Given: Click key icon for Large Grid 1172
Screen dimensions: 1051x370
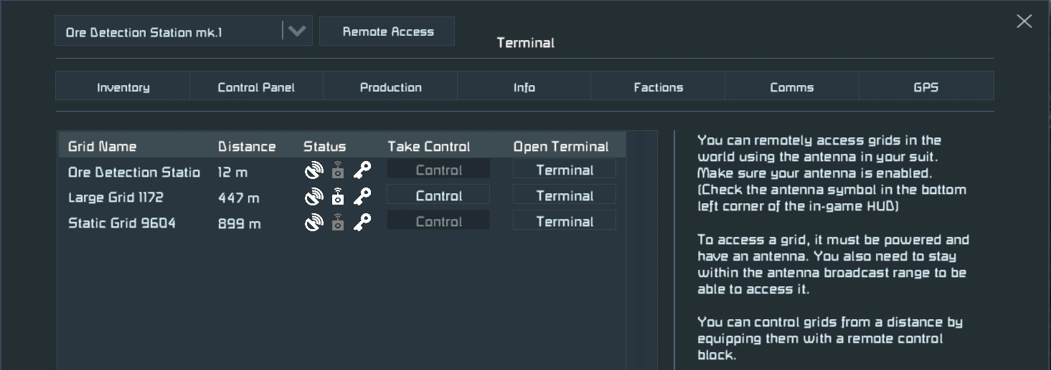Looking at the screenshot, I should coord(362,196).
